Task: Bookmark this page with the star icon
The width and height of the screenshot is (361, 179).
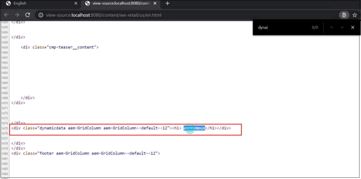Action: point(355,15)
